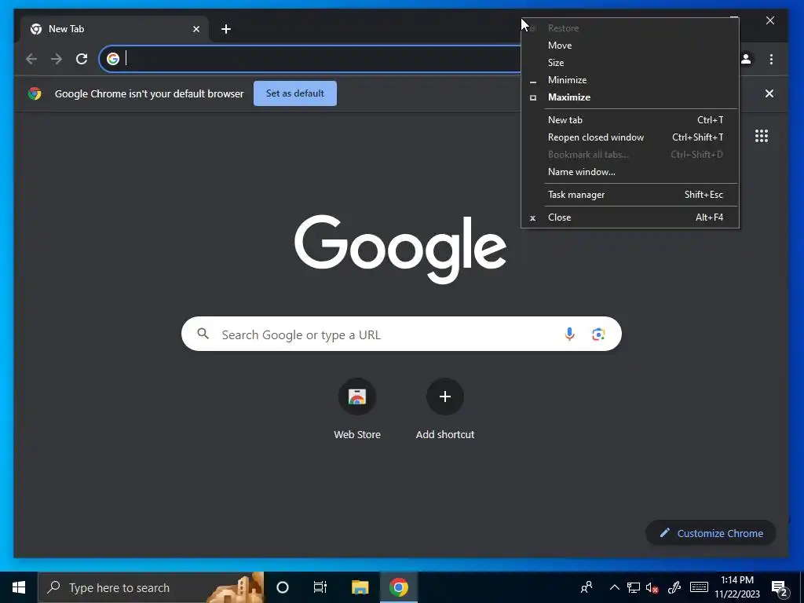This screenshot has width=804, height=603.
Task: Choose Minimize from the context menu
Action: pos(630,80)
